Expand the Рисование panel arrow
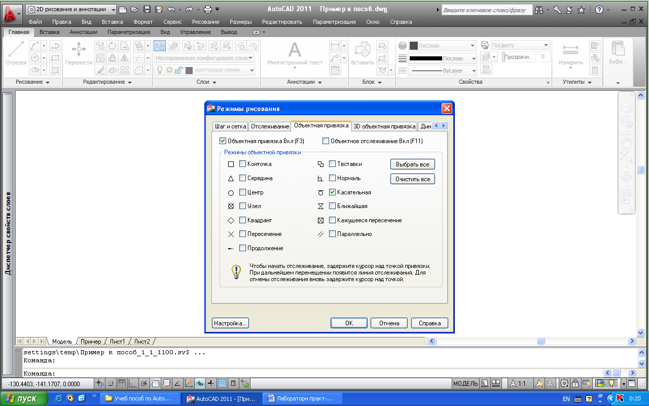Screen dimensions: 649x406 click(x=48, y=82)
